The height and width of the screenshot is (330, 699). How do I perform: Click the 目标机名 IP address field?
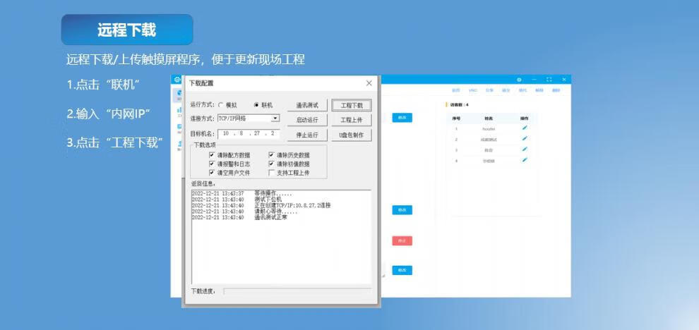249,133
